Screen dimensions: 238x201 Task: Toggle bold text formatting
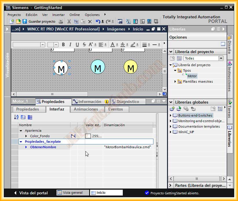[x=63, y=45]
